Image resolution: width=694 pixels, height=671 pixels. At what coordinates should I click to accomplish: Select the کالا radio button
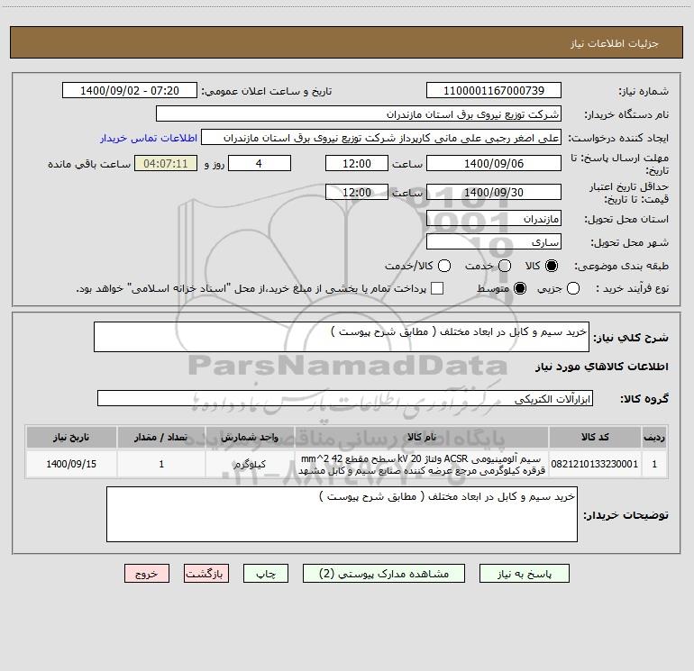(x=552, y=266)
